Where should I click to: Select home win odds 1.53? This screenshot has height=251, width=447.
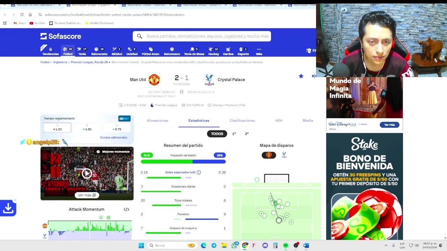click(x=57, y=128)
